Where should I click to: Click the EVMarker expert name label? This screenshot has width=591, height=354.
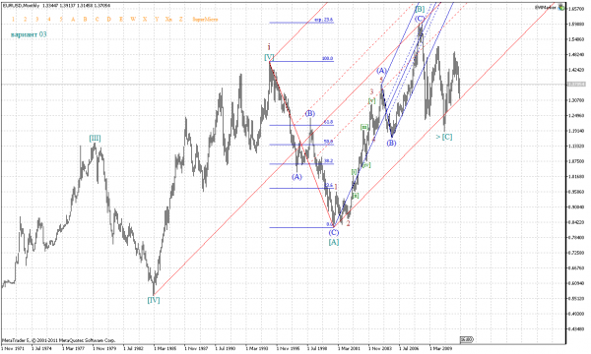[546, 8]
